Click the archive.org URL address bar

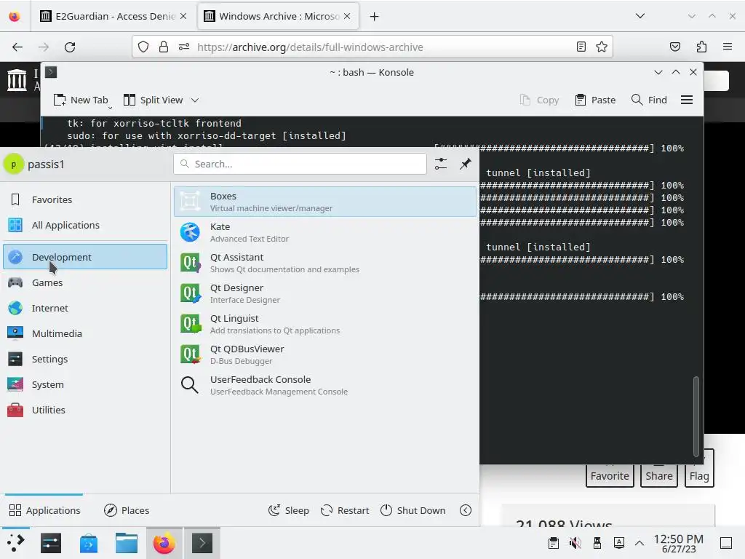[x=372, y=47]
